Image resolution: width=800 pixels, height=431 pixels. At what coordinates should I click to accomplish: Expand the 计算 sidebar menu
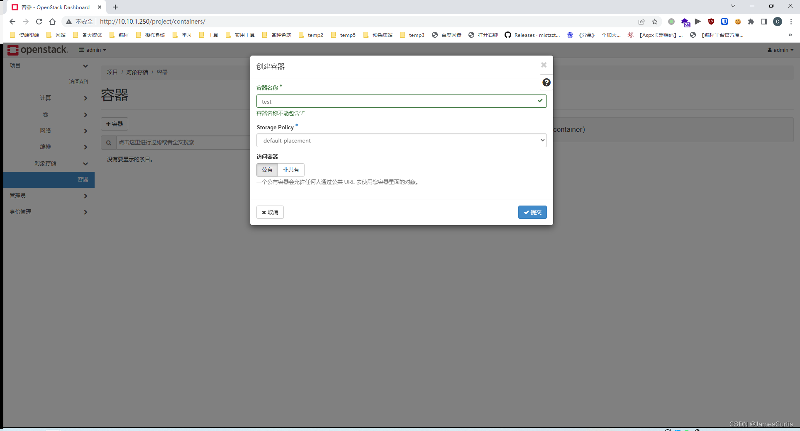pyautogui.click(x=46, y=98)
